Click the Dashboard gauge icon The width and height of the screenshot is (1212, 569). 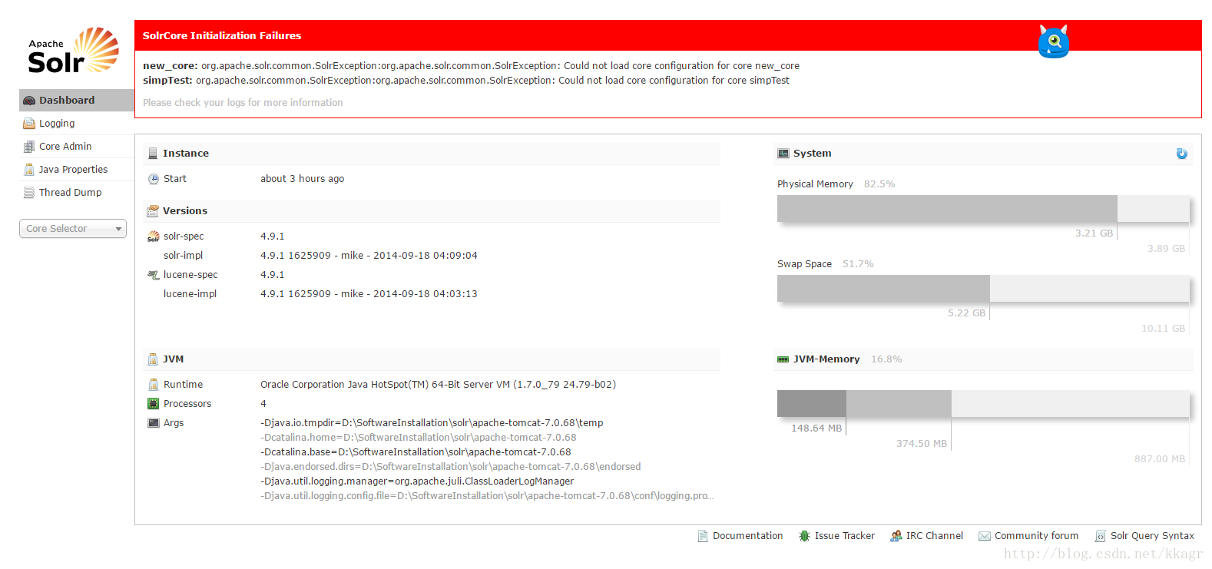[x=29, y=101]
